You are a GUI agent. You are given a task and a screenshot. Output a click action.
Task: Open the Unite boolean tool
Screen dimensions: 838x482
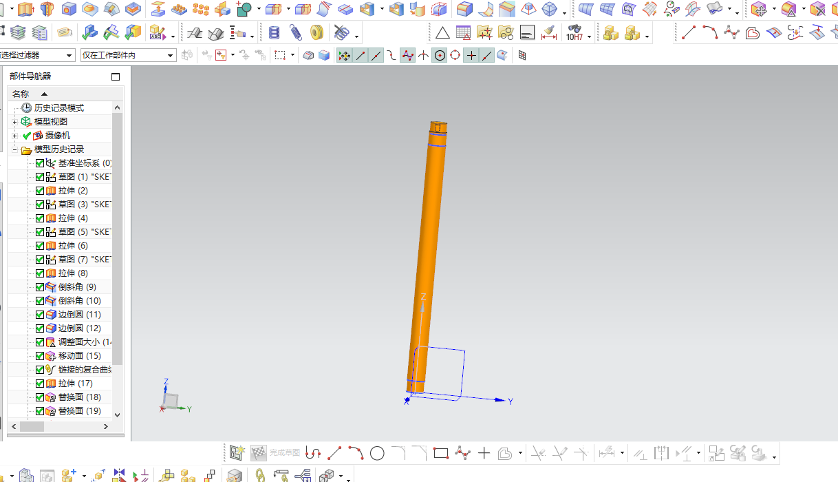[x=244, y=9]
